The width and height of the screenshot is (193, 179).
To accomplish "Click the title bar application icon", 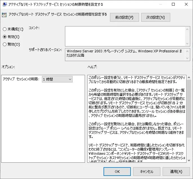I will 5,5.
